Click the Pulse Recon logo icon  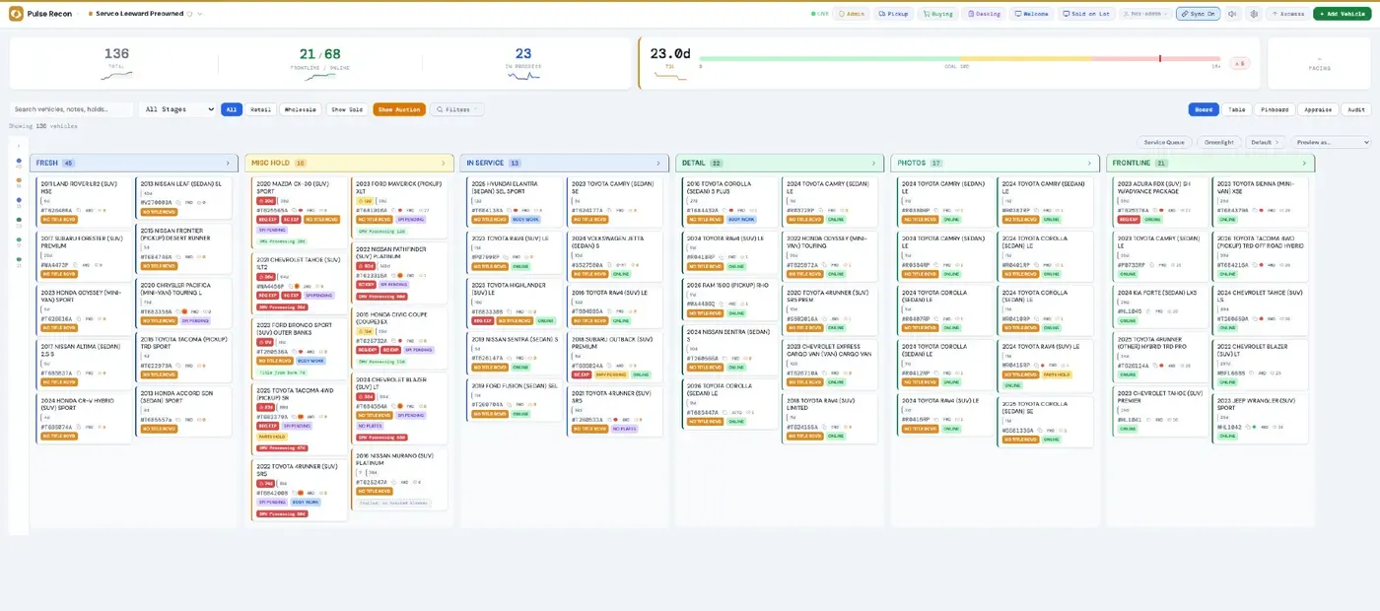[x=16, y=14]
